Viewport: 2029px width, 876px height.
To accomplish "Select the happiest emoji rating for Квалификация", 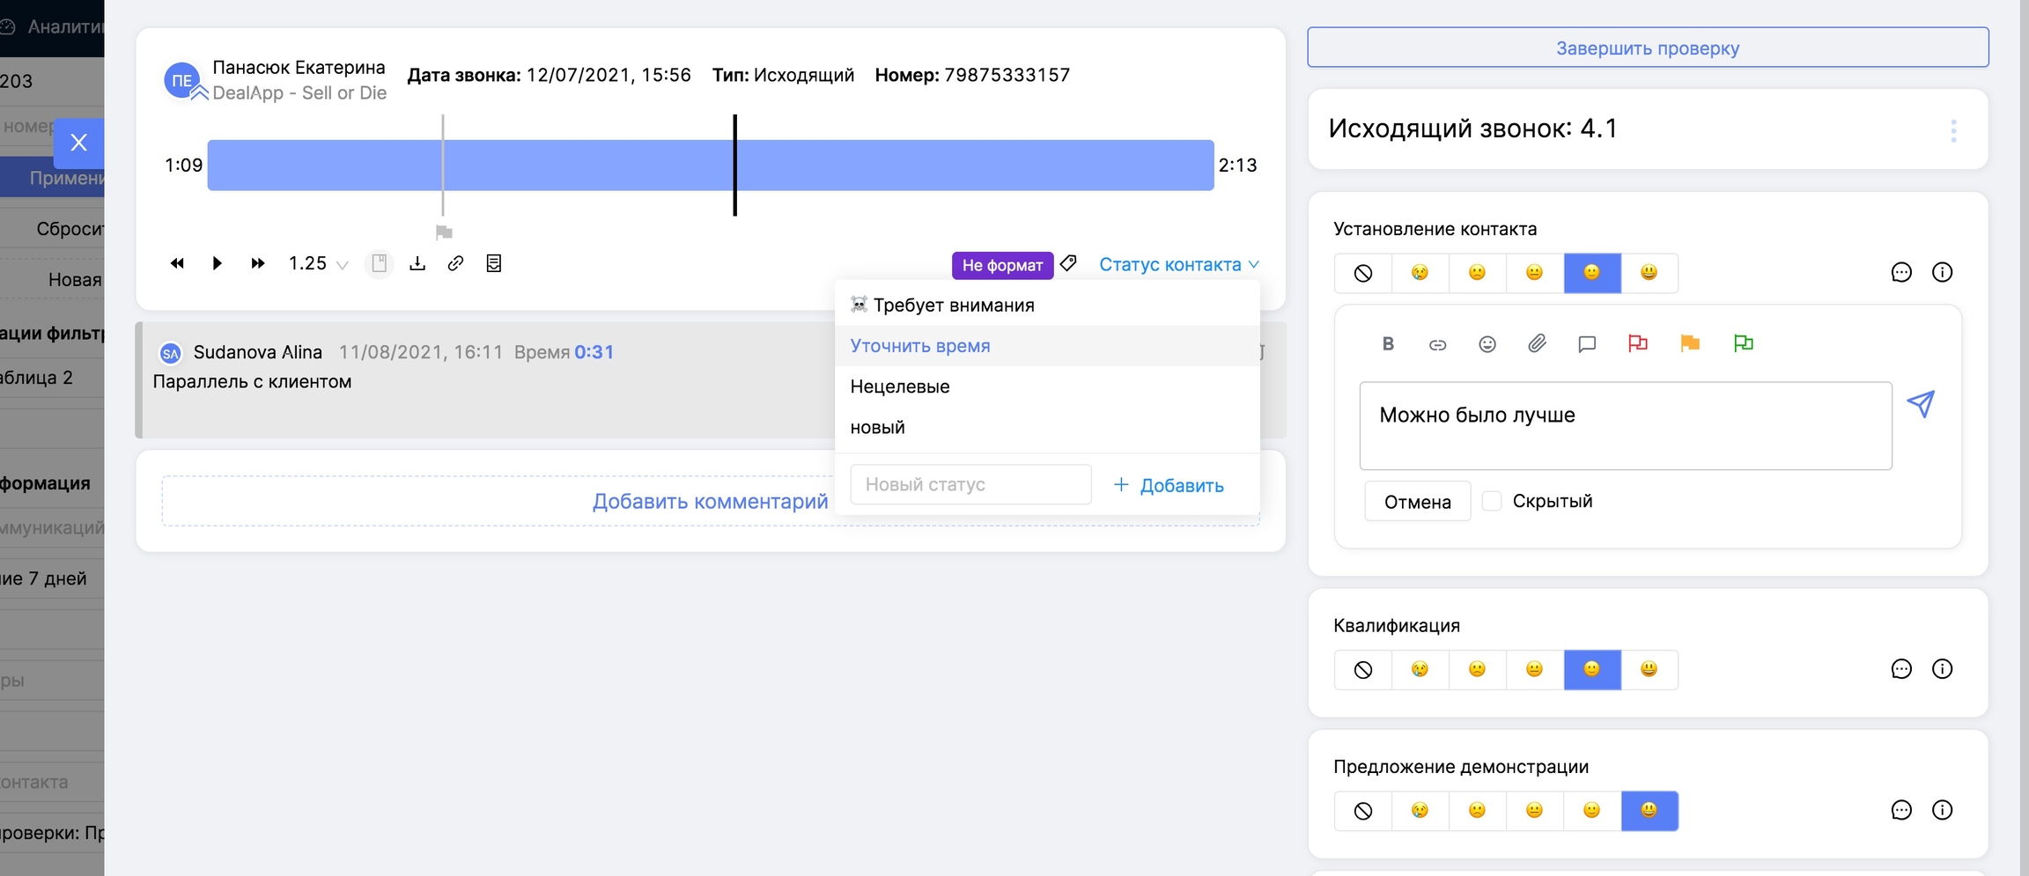I will [1649, 669].
